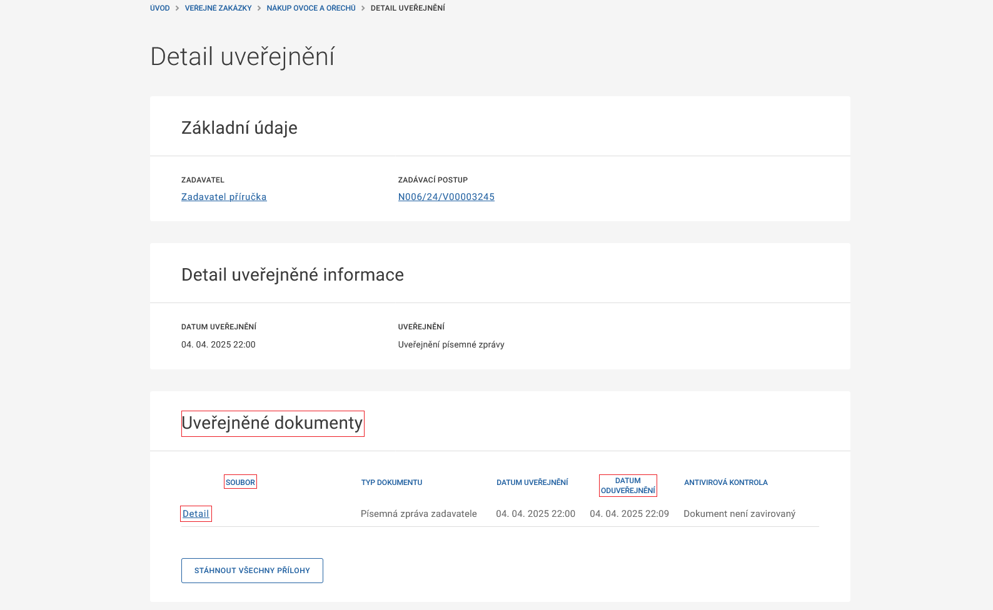Open the Detail link in documents table

click(x=196, y=514)
